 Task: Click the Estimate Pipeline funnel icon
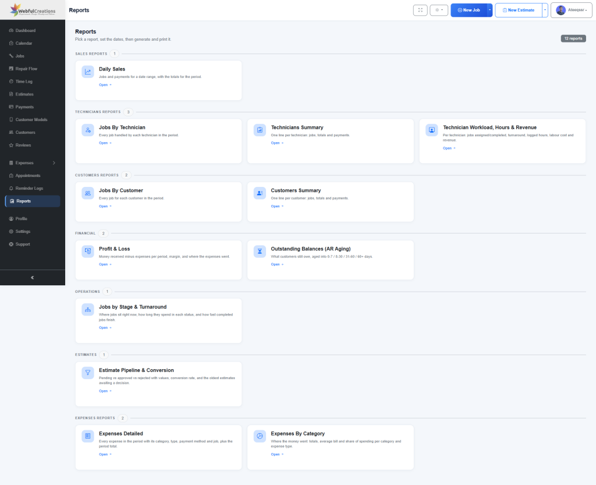click(88, 373)
